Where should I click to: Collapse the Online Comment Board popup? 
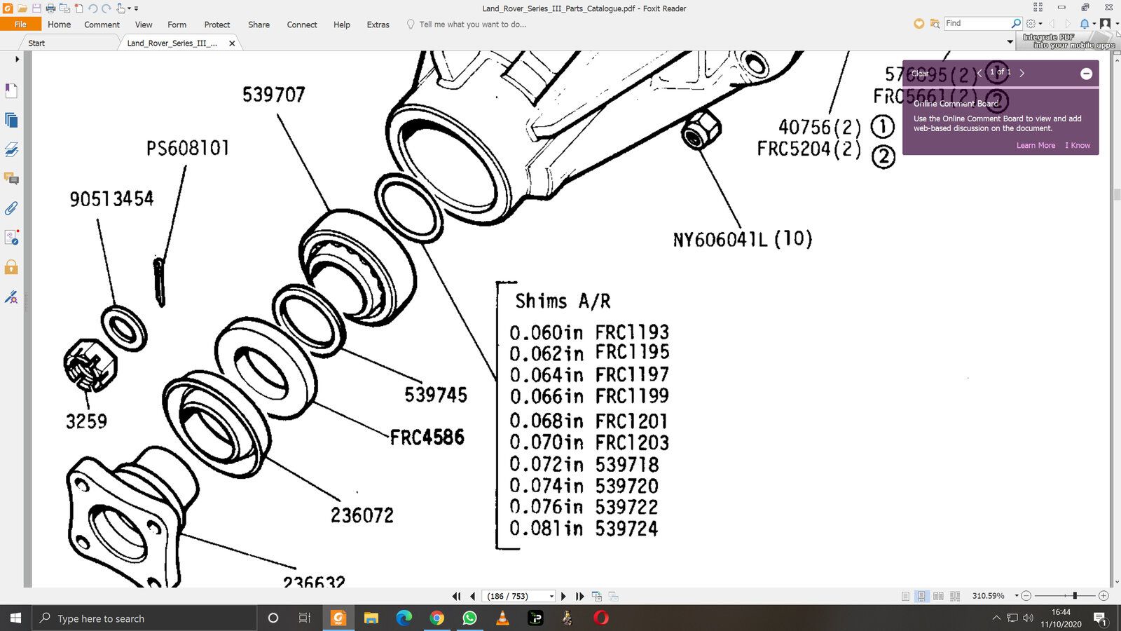pos(1086,74)
